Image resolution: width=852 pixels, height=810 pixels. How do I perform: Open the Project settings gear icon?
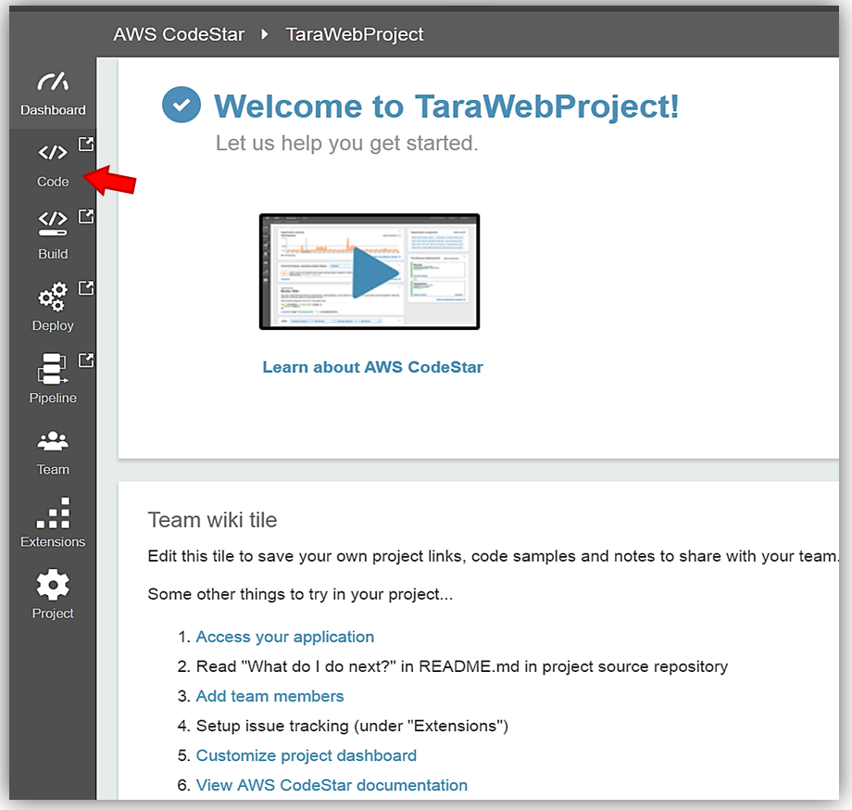(53, 585)
